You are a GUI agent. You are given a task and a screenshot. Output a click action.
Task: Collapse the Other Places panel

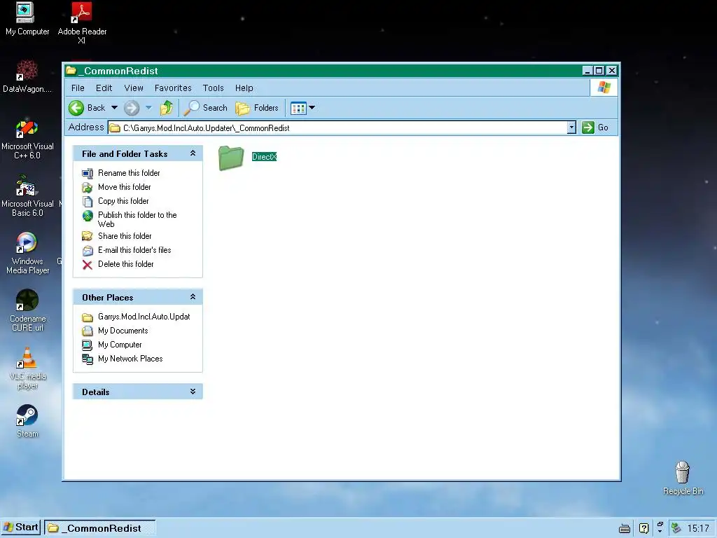pyautogui.click(x=193, y=297)
